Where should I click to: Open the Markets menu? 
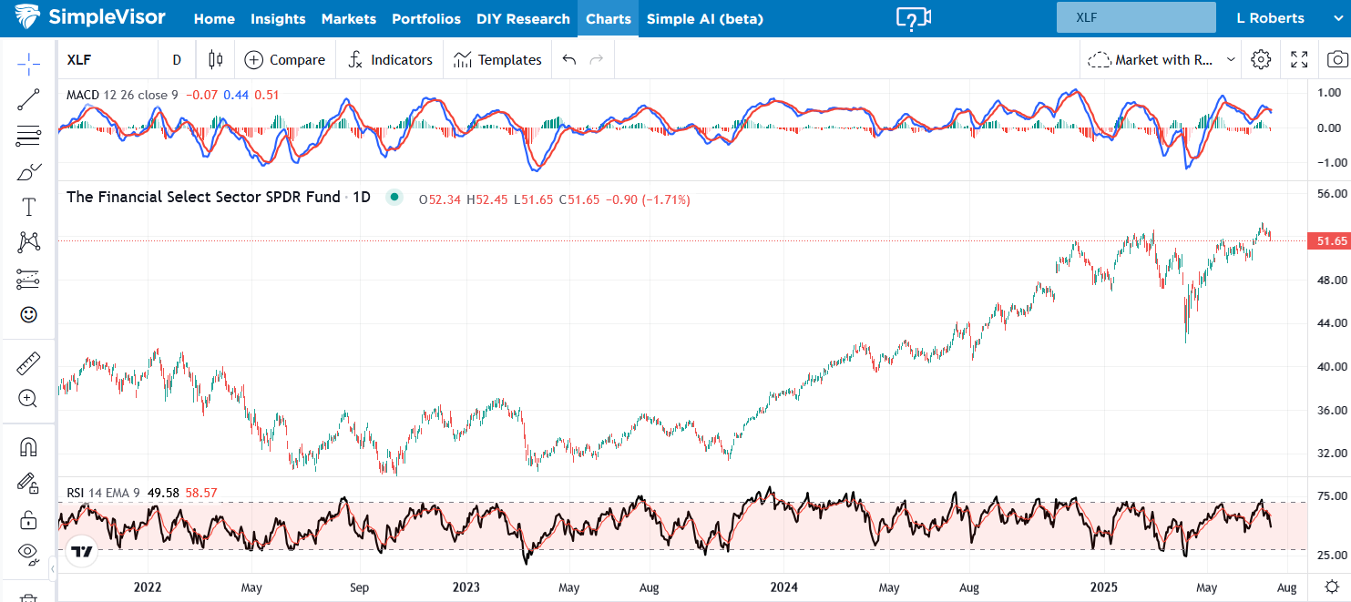(349, 19)
